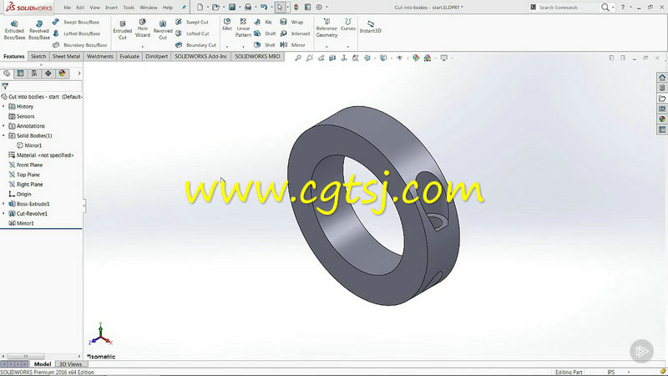Screen dimensions: 668x376
Task: Open the DisplayManager panel tab
Action: point(62,74)
